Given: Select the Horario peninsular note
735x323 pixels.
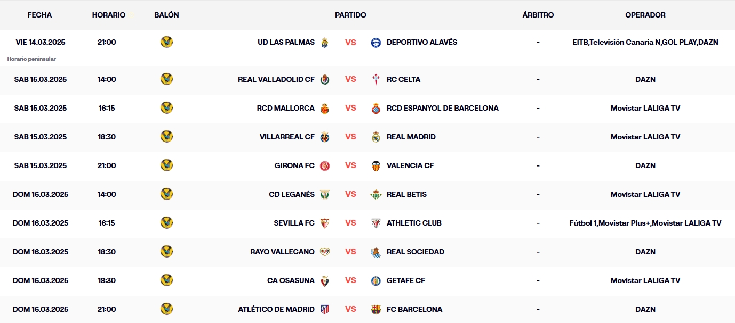Looking at the screenshot, I should (x=32, y=59).
